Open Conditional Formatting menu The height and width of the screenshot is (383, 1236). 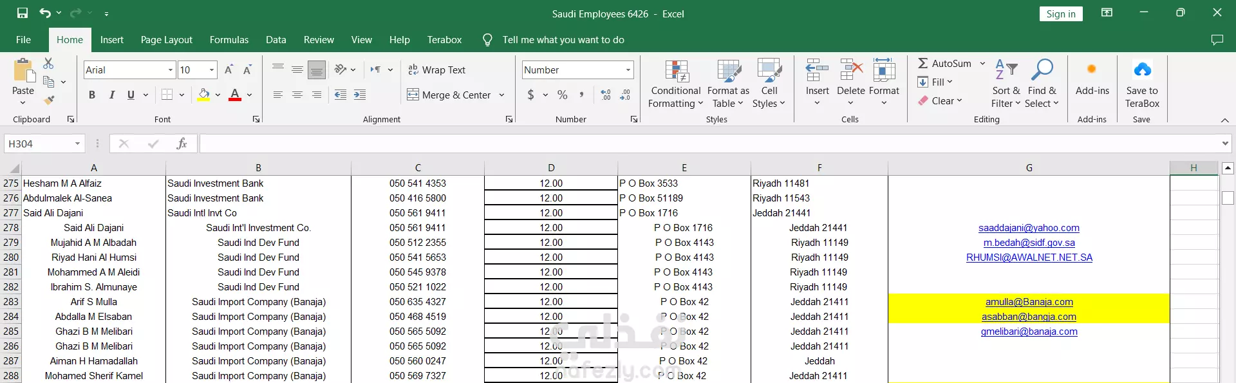point(675,84)
